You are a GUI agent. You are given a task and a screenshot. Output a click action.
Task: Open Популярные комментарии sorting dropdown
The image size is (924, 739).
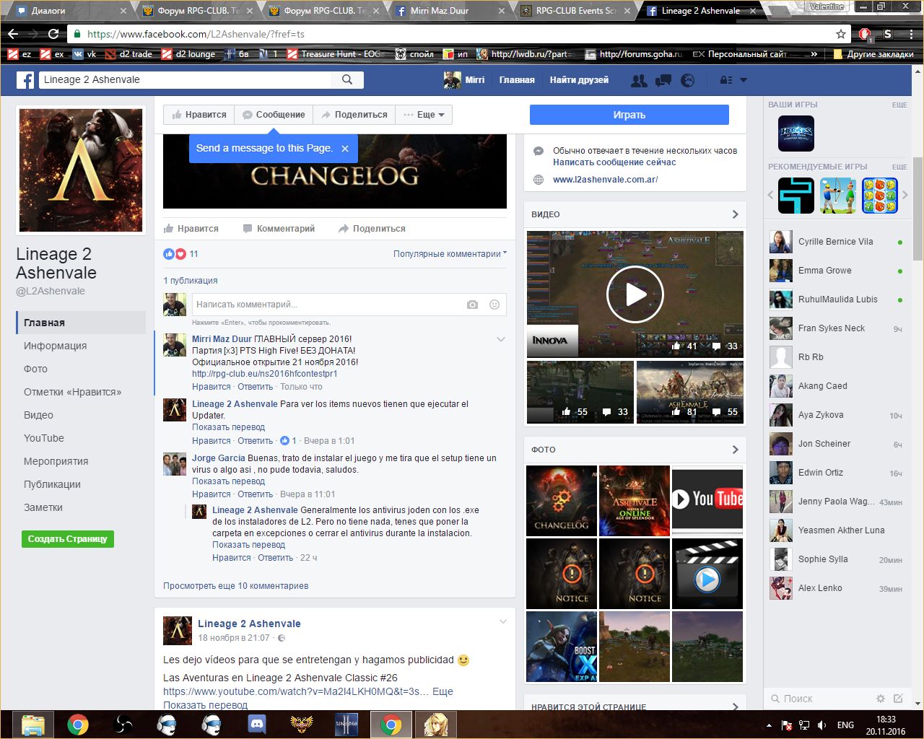(x=450, y=254)
